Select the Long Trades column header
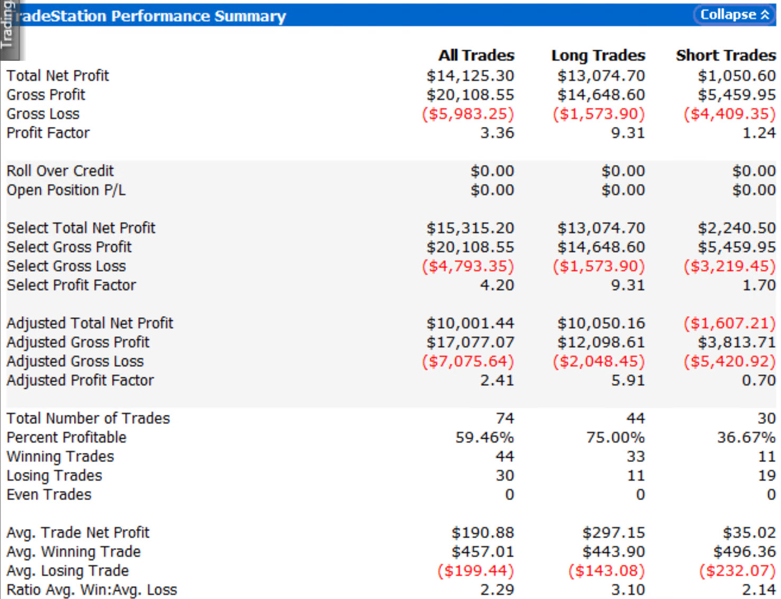Viewport: 781px width, 599px height. (x=598, y=55)
